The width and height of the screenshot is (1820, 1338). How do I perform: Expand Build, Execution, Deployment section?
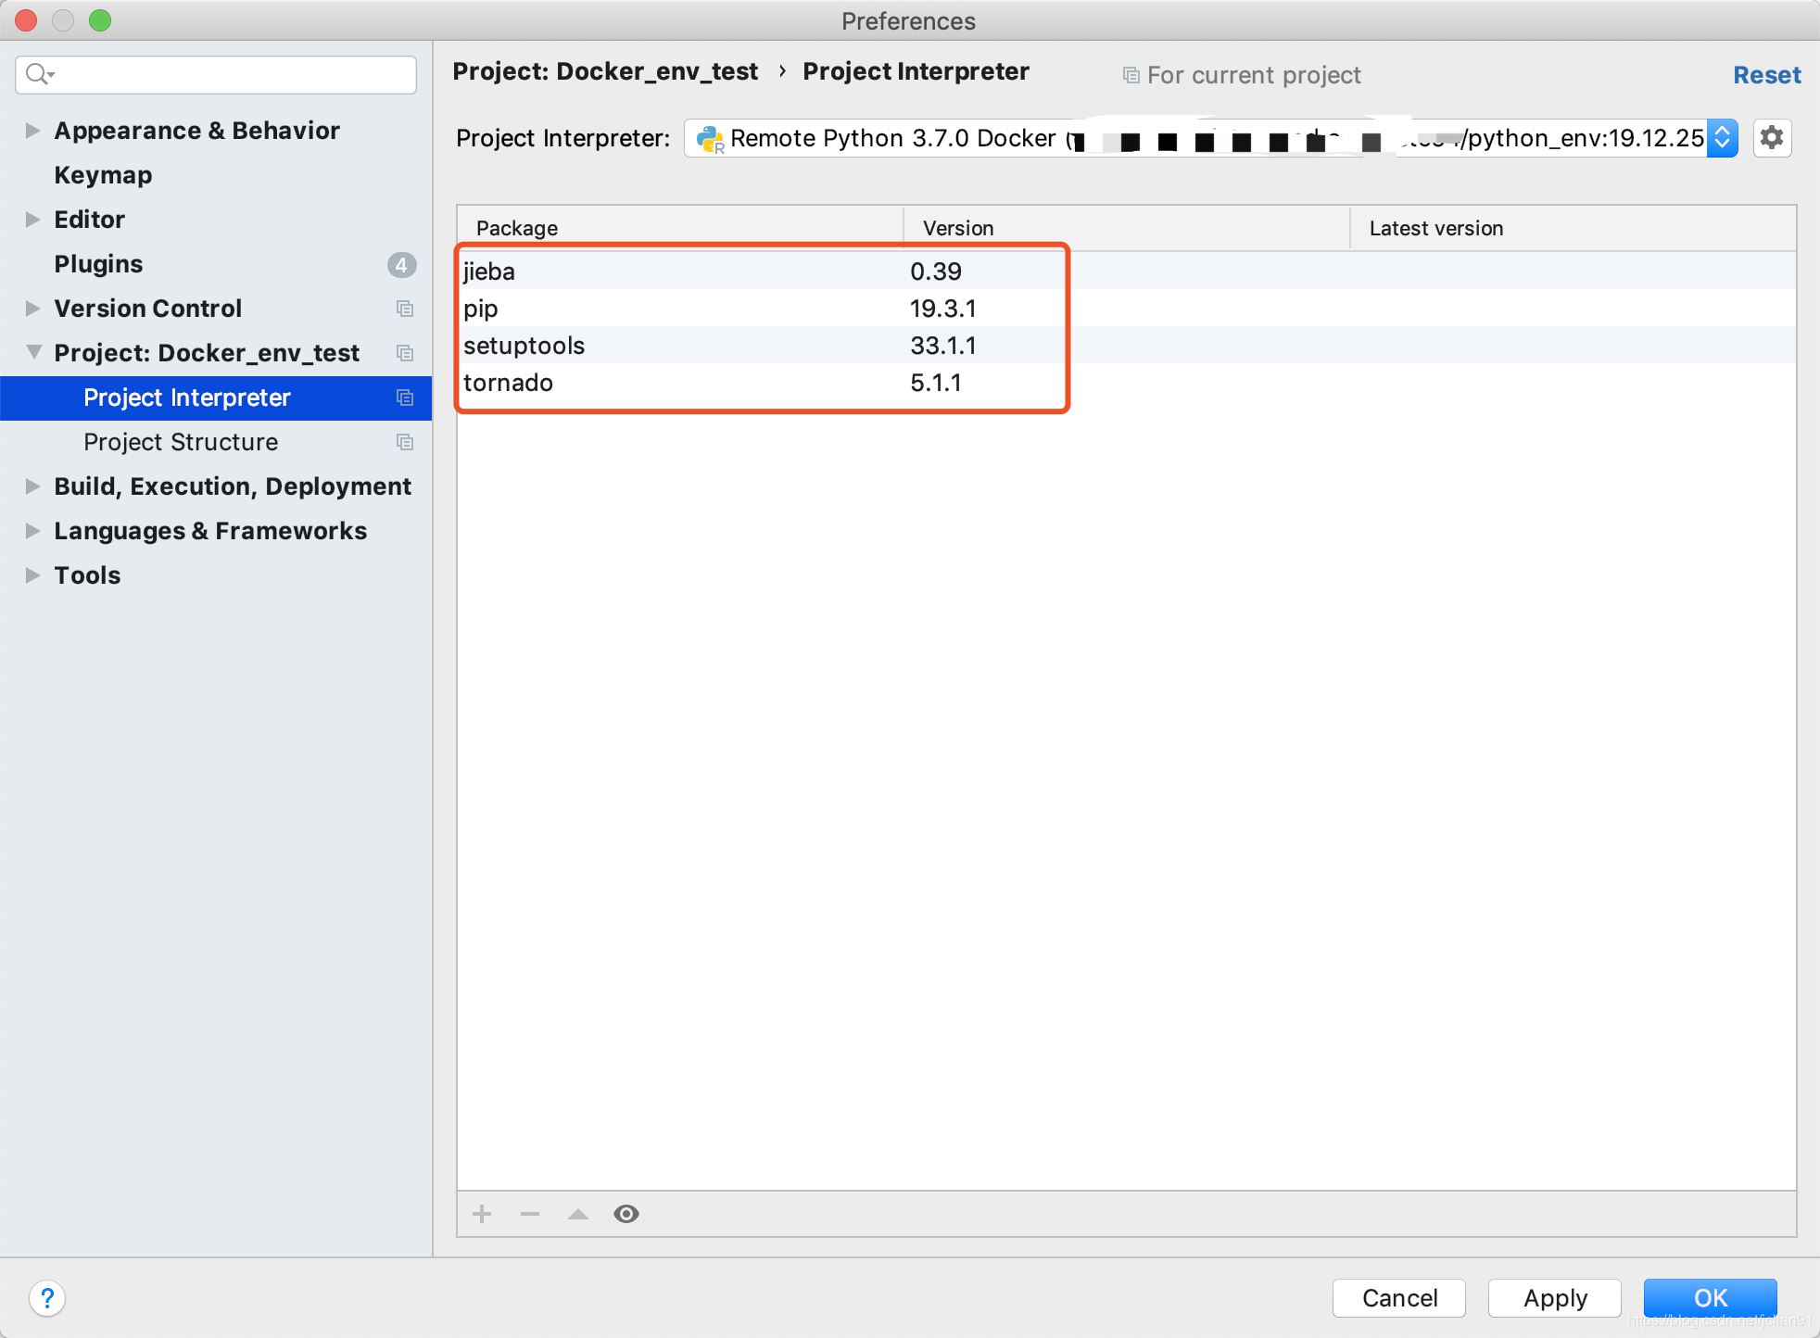pyautogui.click(x=32, y=486)
